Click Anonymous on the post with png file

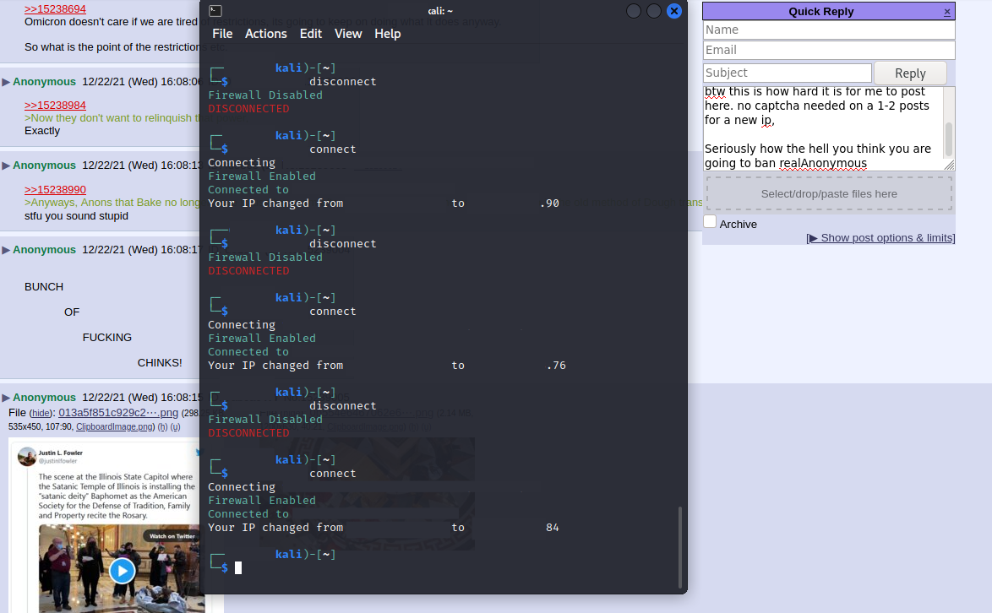[x=44, y=399]
